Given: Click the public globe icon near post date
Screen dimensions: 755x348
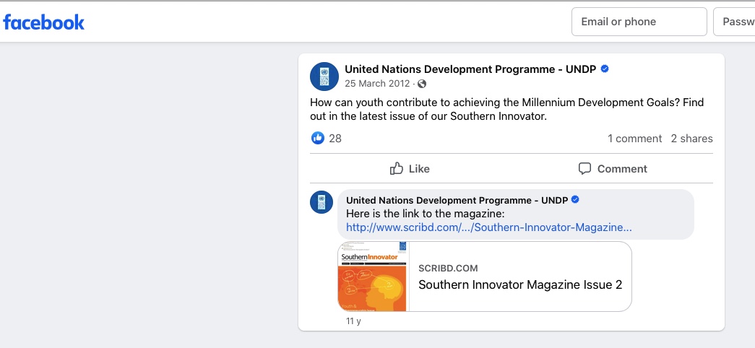Looking at the screenshot, I should click(x=423, y=84).
